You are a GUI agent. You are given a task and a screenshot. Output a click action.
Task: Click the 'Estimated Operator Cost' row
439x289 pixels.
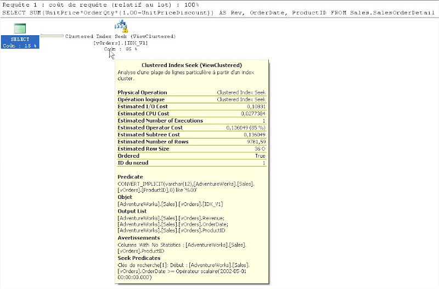point(192,127)
